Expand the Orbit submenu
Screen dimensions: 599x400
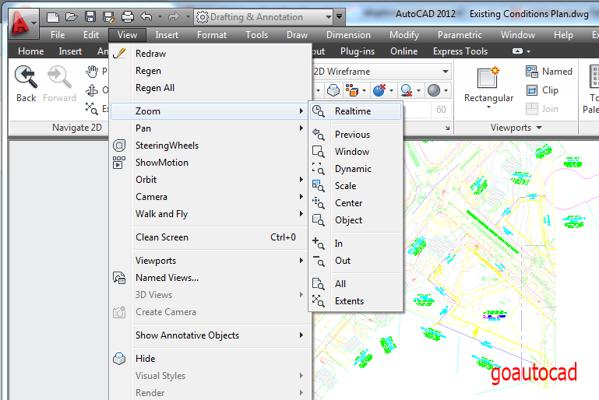tap(210, 180)
